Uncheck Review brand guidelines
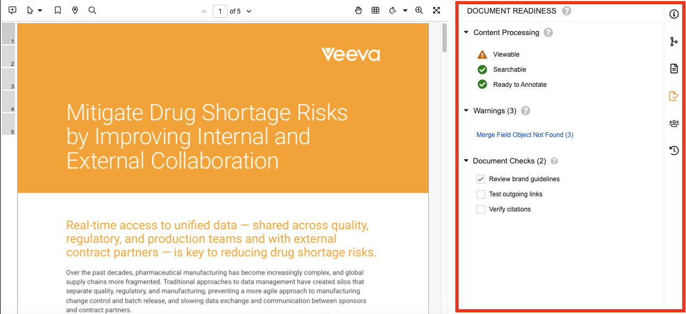The height and width of the screenshot is (314, 686). [481, 179]
